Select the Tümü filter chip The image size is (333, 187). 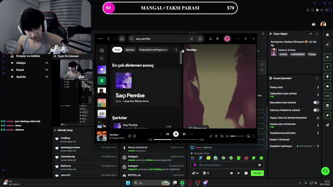pyautogui.click(x=117, y=50)
